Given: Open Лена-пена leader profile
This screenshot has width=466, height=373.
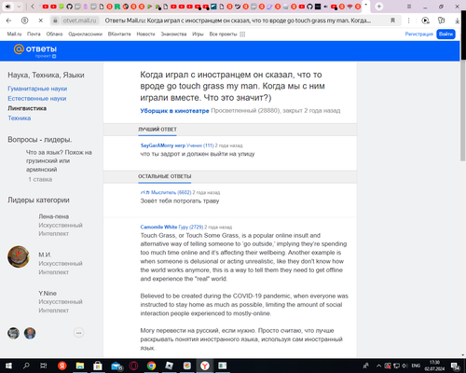Looking at the screenshot, I should click(54, 216).
